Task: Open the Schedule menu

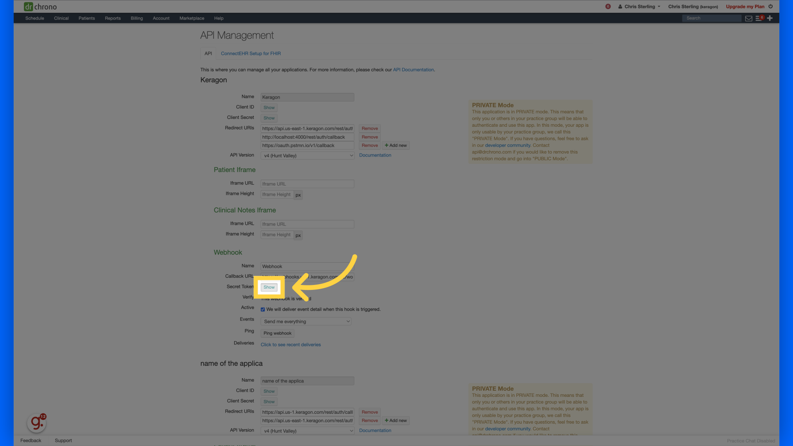Action: 35,18
